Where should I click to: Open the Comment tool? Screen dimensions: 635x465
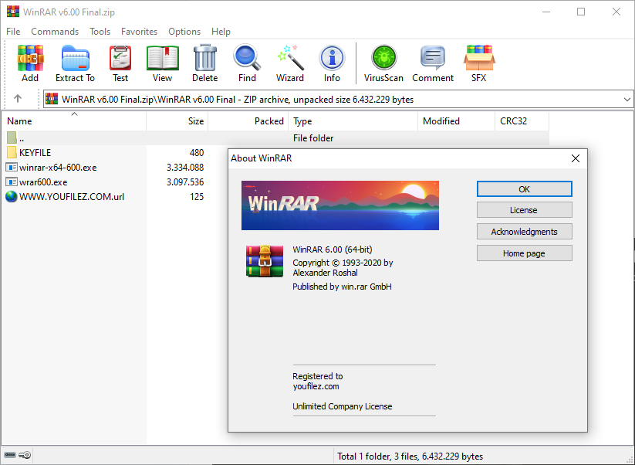433,63
